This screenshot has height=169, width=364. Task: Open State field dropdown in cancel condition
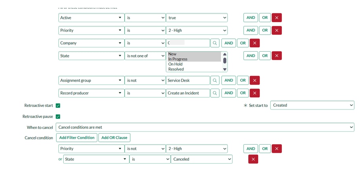(x=96, y=159)
